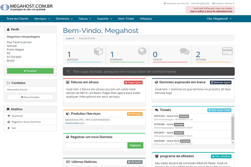251x167 pixels.
Task: Open ticket #799388 - teste
Action: (x=164, y=124)
